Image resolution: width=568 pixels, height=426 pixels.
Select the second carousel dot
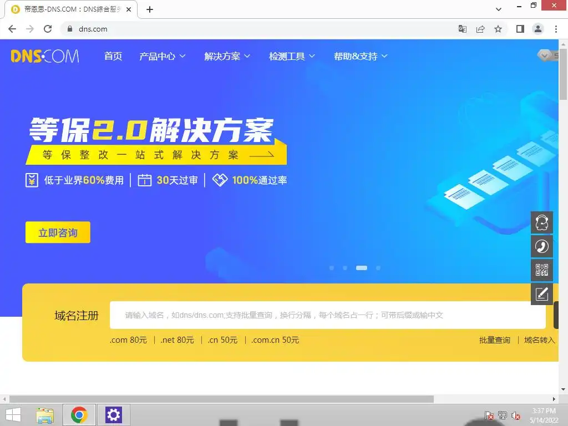[x=345, y=268]
